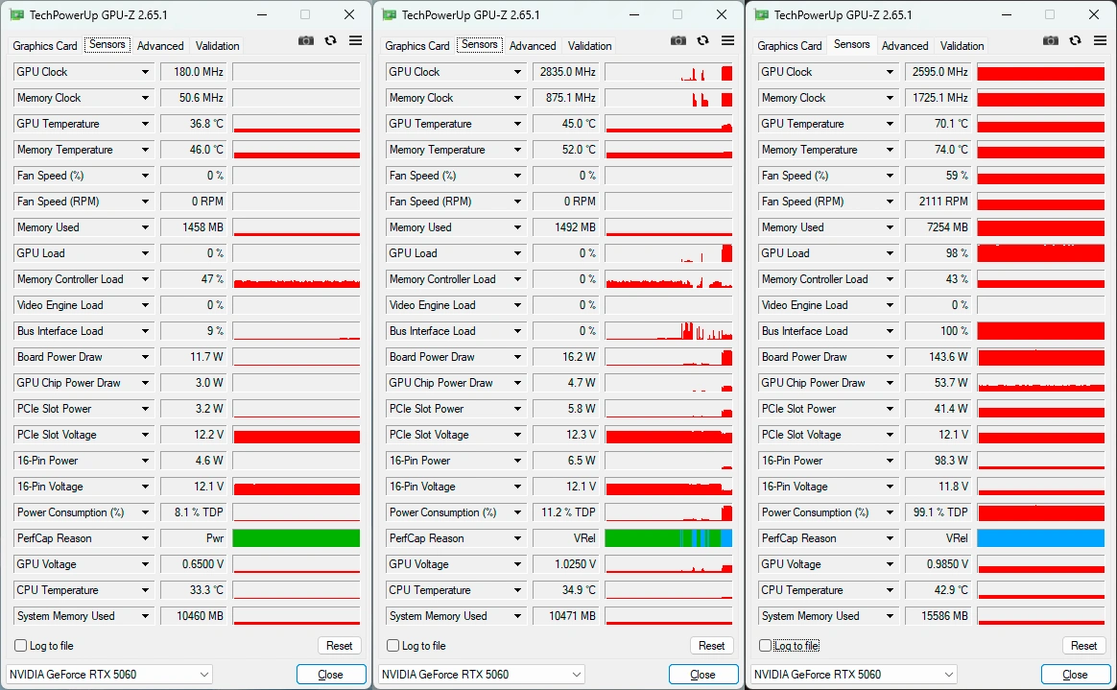1117x690 pixels.
Task: Expand the Memory Temperature dropdown in the left window
Action: (145, 151)
